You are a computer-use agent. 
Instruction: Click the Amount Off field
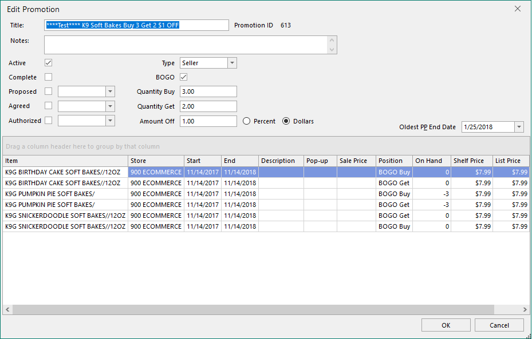pos(208,121)
